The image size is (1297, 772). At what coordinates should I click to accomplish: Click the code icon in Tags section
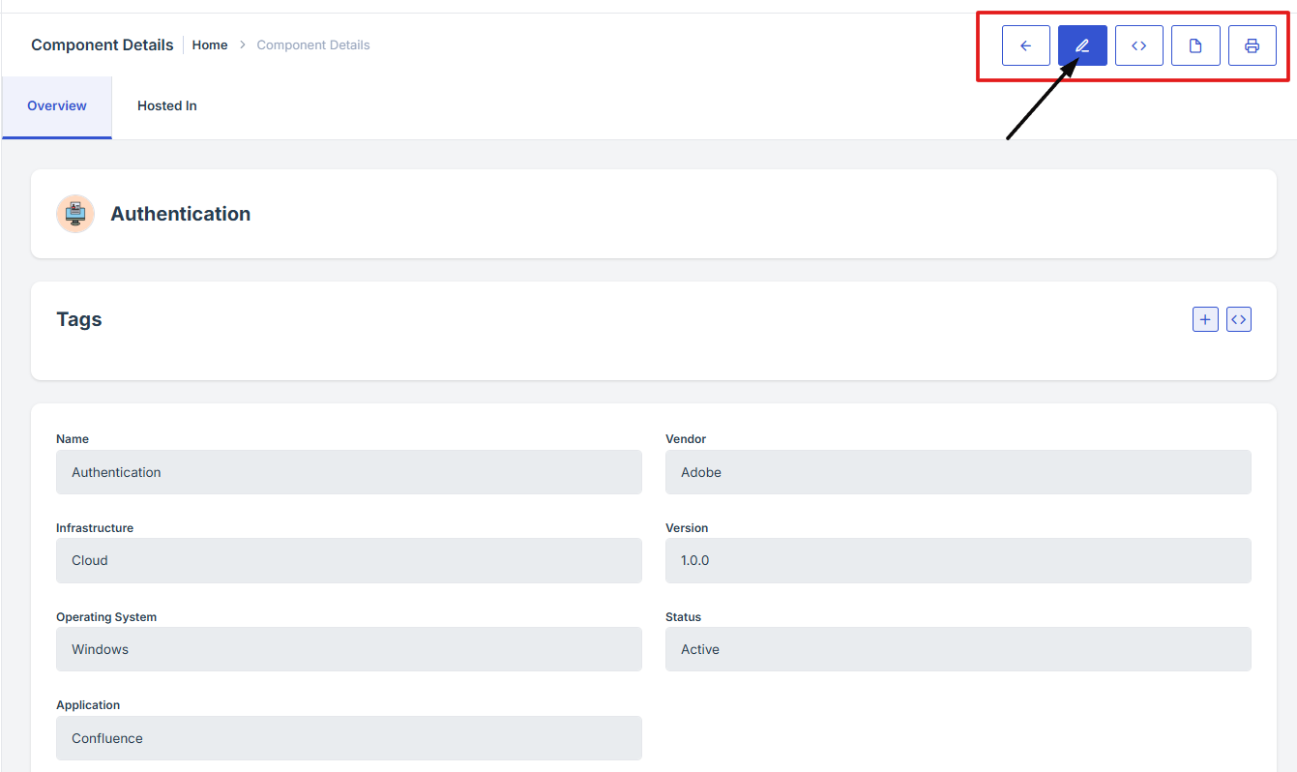click(1238, 319)
